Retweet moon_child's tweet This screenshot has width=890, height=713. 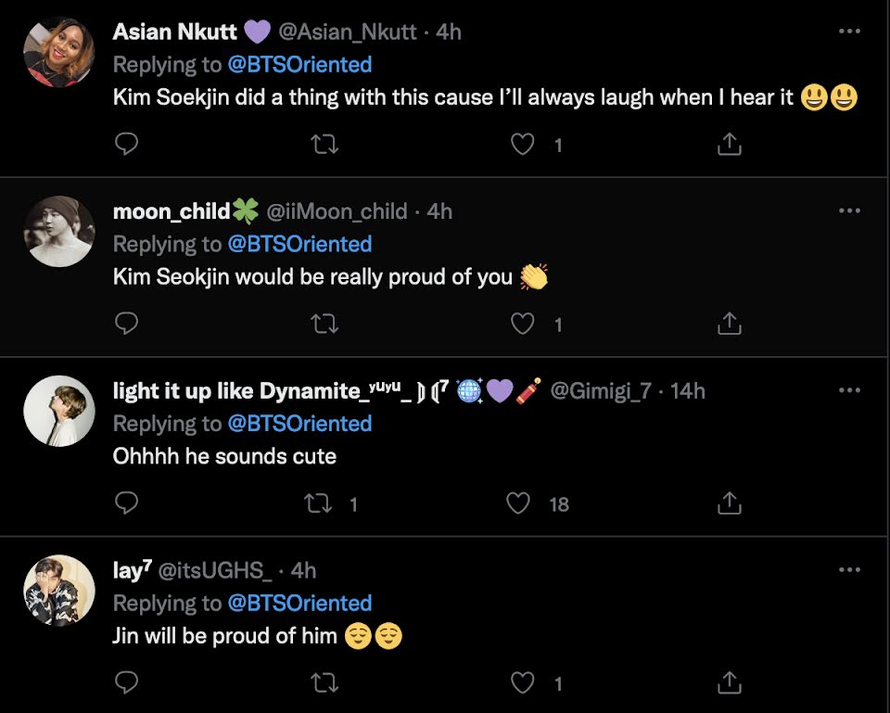tap(324, 324)
